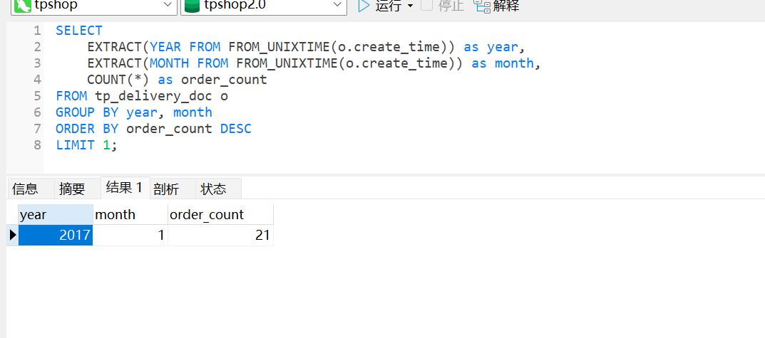Image resolution: width=765 pixels, height=338 pixels.
Task: Click the ORDER BY keyword on line 7
Action: pos(87,129)
